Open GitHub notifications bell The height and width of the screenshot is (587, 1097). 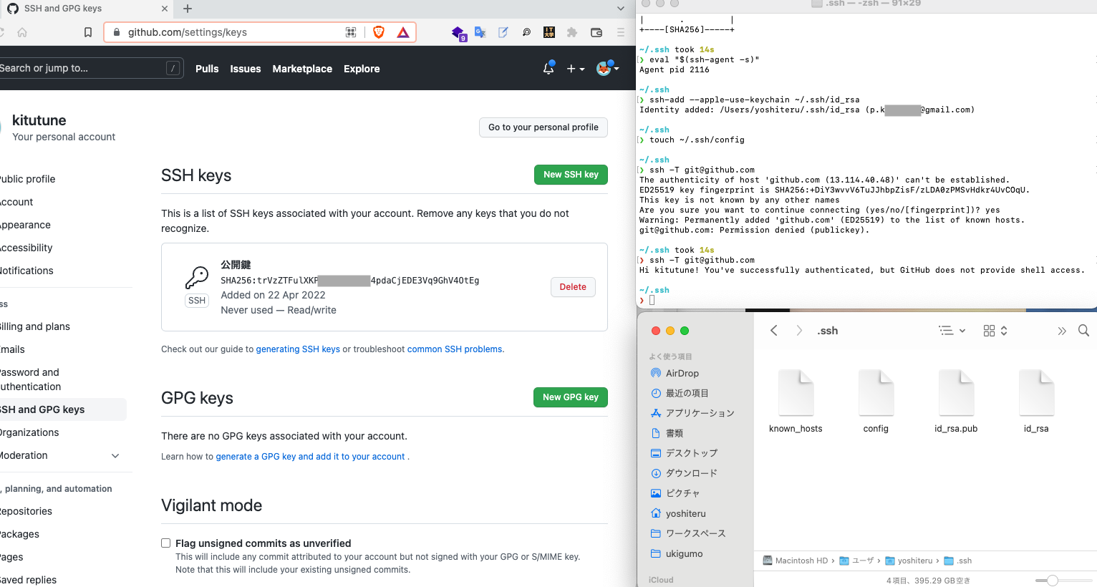[x=548, y=67]
